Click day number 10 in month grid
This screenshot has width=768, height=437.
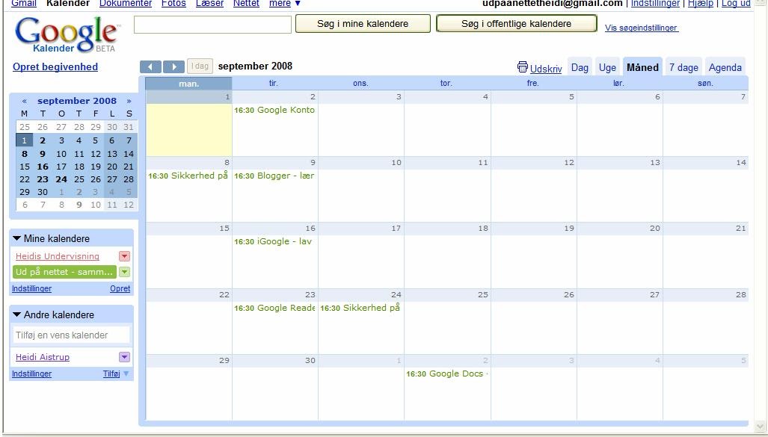(396, 162)
